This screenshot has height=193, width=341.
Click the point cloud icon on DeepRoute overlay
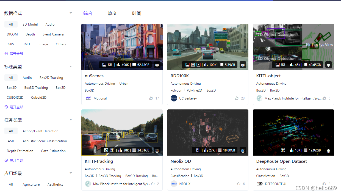(x=283, y=150)
